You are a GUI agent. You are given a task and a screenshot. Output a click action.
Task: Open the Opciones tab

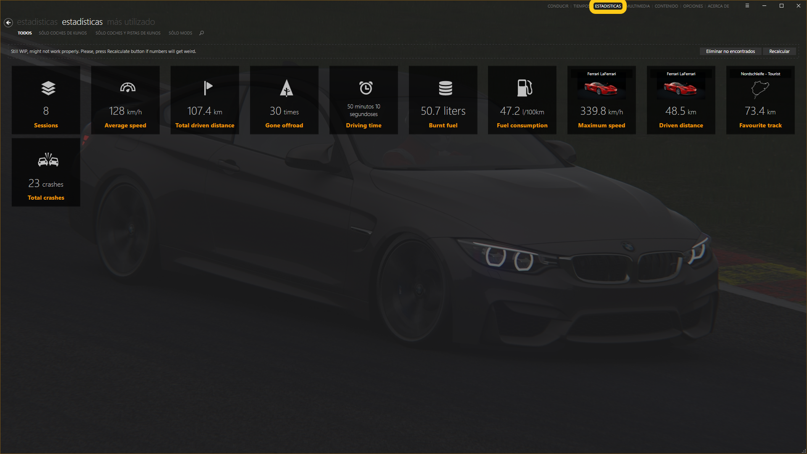click(x=693, y=6)
